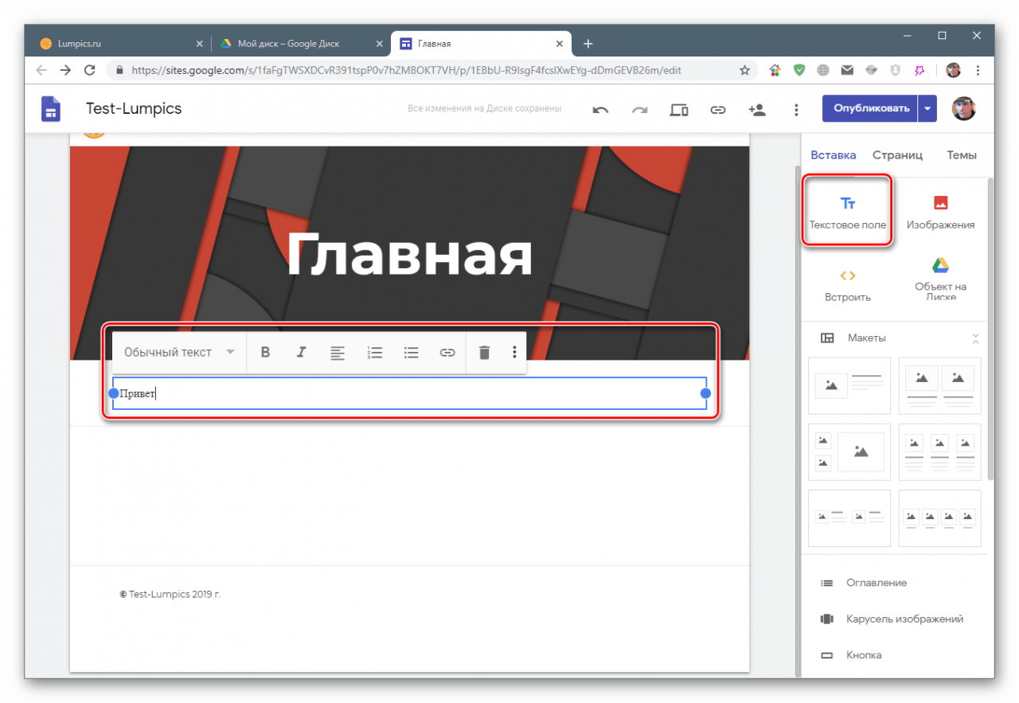The width and height of the screenshot is (1019, 703).
Task: Click the Опубликовать publish button
Action: 870,108
